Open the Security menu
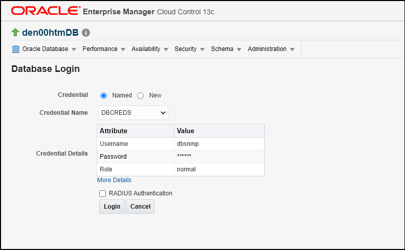This screenshot has height=250, width=405. [186, 49]
